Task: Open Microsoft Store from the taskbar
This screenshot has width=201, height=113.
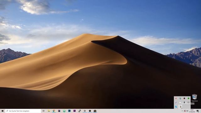Action: 95,111
